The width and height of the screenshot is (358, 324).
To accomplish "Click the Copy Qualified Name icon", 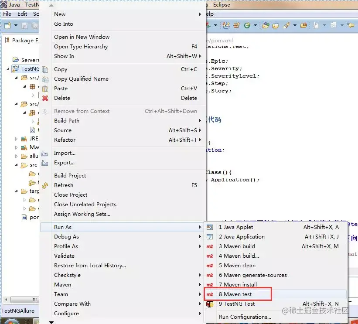I will tap(45, 79).
